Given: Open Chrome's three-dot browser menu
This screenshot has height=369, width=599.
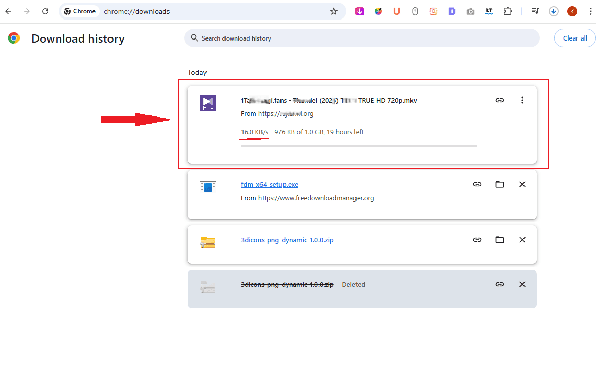Looking at the screenshot, I should tap(591, 11).
